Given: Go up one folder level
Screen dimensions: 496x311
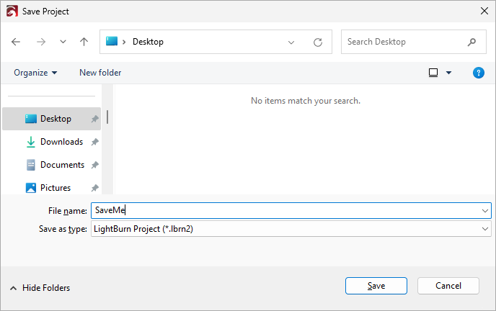Looking at the screenshot, I should (84, 42).
